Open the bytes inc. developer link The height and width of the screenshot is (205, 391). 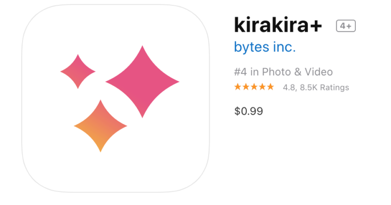click(x=265, y=47)
